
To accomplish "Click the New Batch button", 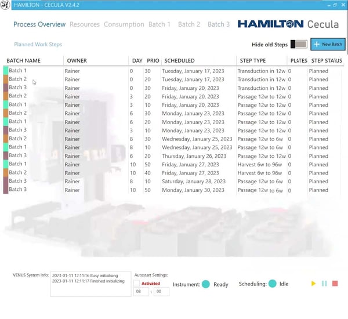I will 327,45.
